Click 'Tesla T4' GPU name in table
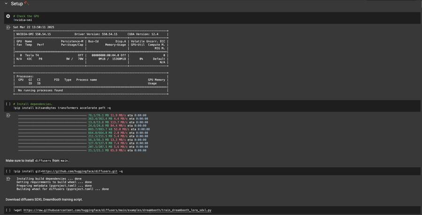This screenshot has width=422, height=215. [32, 55]
